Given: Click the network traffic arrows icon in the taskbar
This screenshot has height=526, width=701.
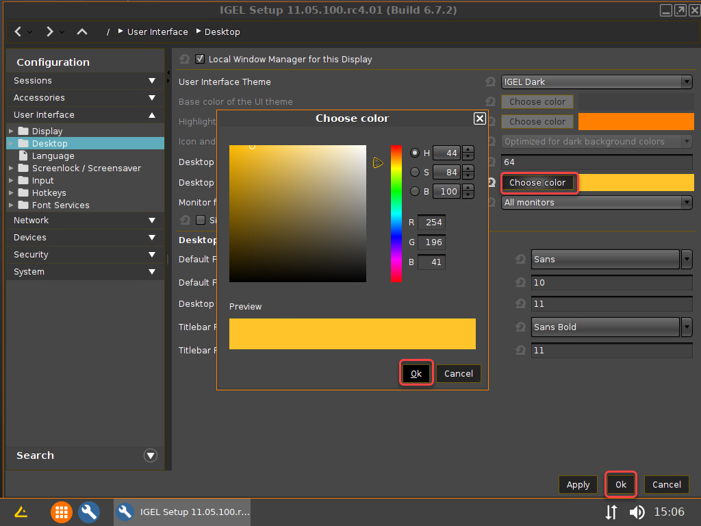Looking at the screenshot, I should (611, 512).
